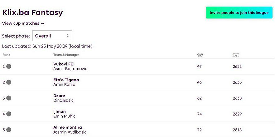
Task: Open Dzore team link
Action: pyautogui.click(x=59, y=96)
